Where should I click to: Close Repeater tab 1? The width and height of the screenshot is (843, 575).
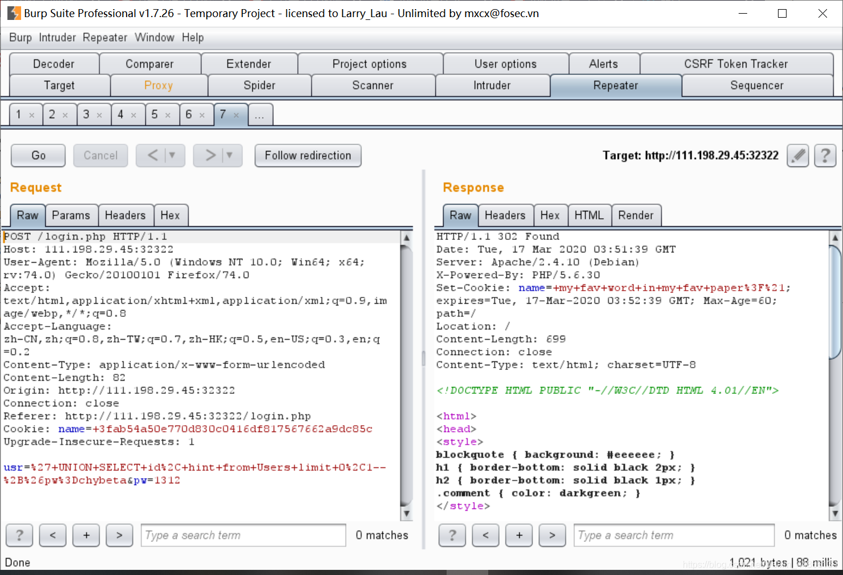[x=32, y=115]
